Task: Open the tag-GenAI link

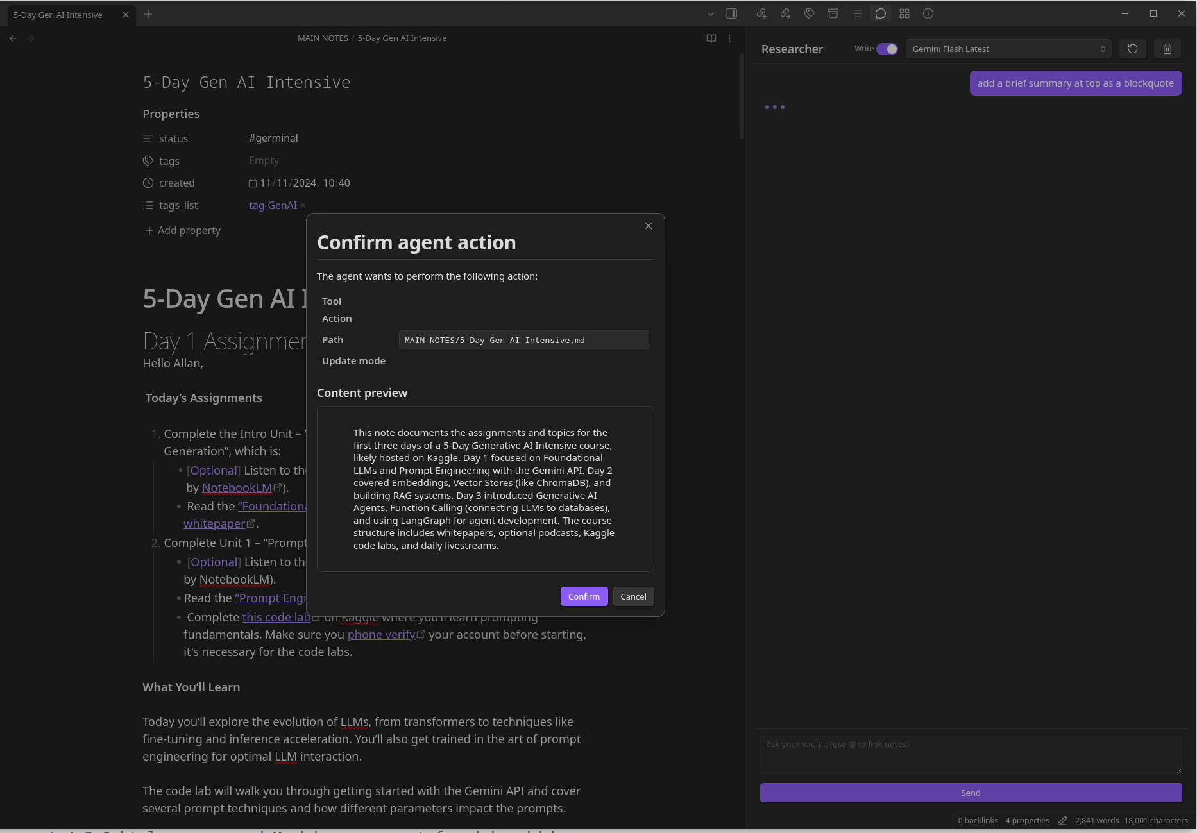Action: click(x=273, y=205)
